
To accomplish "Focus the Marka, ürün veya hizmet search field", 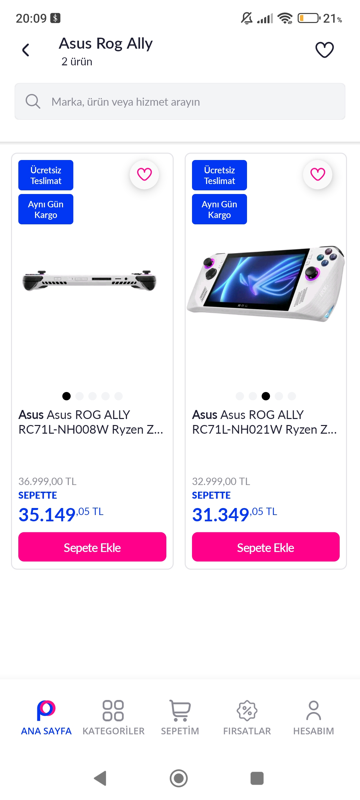I will coord(187,102).
